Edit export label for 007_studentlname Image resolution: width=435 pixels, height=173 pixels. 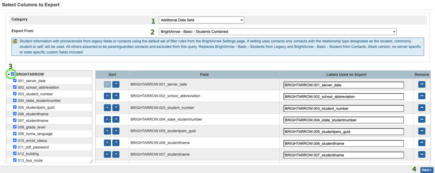point(344,155)
